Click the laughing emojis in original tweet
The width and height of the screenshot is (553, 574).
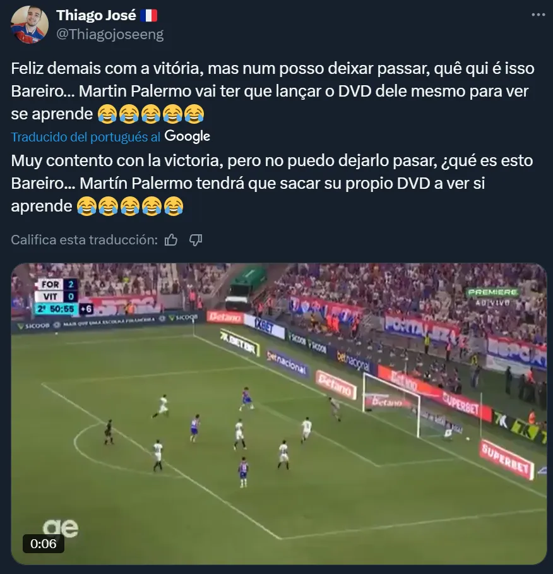pyautogui.click(x=150, y=114)
